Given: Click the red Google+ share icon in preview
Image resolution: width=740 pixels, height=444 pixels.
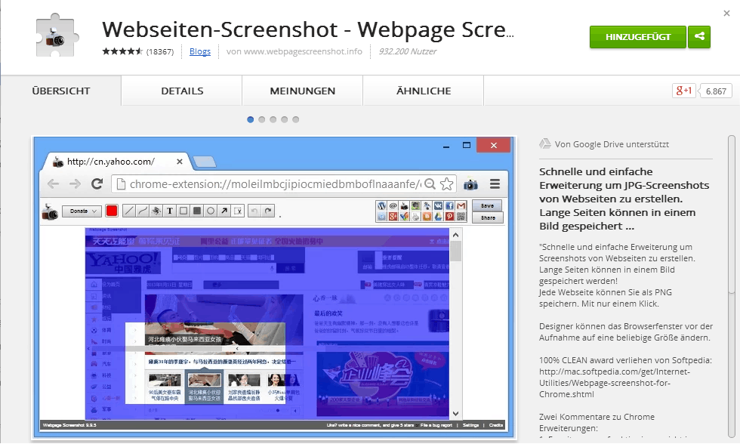Looking at the screenshot, I should 393,217.
